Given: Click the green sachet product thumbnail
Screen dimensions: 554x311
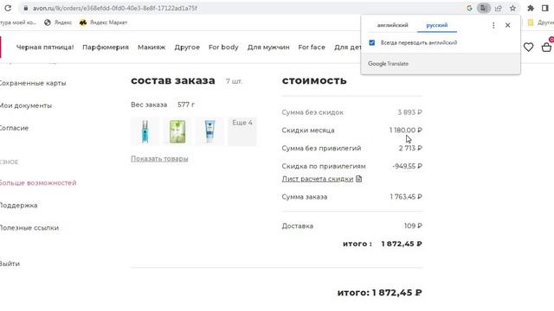Looking at the screenshot, I should coord(177,131).
